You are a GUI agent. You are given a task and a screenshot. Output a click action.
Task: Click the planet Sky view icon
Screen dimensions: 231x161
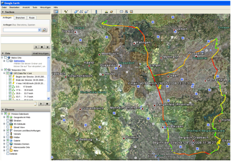tap(111, 12)
